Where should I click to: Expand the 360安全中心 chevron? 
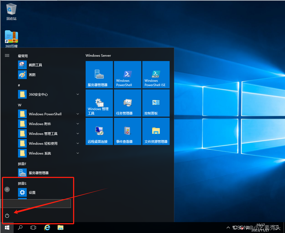(78, 94)
